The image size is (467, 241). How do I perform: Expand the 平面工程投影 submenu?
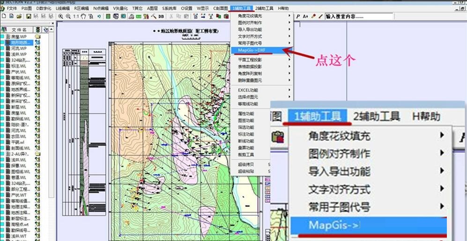click(x=262, y=59)
